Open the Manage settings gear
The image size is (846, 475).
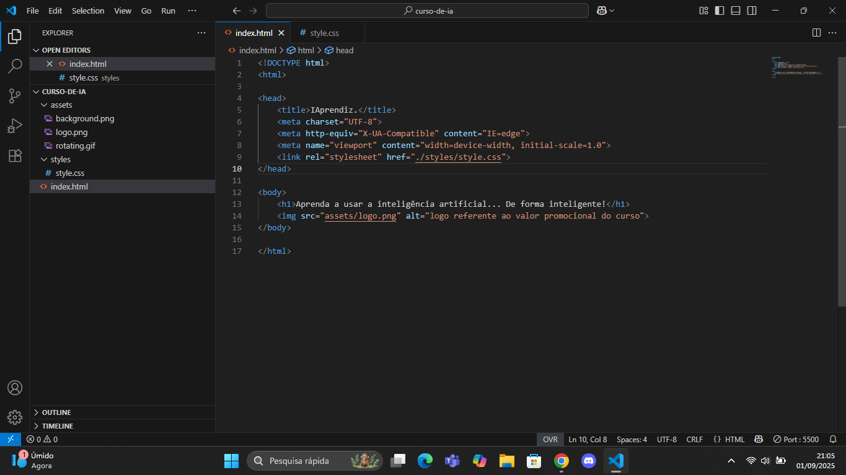[15, 417]
